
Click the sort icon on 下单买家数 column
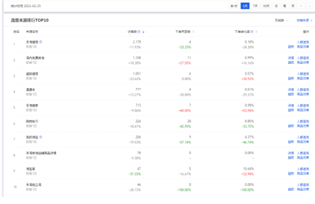(x=193, y=32)
